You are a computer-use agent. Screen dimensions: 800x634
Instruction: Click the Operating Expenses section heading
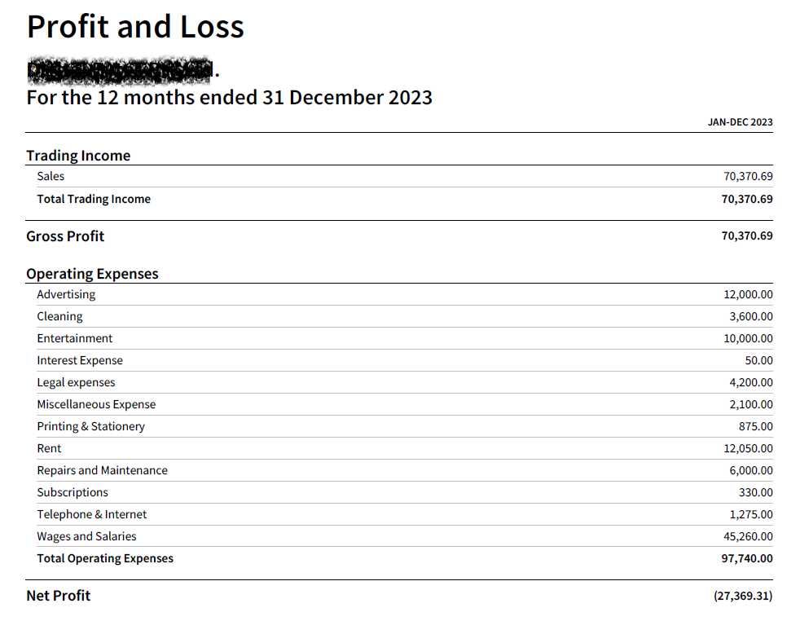[92, 274]
